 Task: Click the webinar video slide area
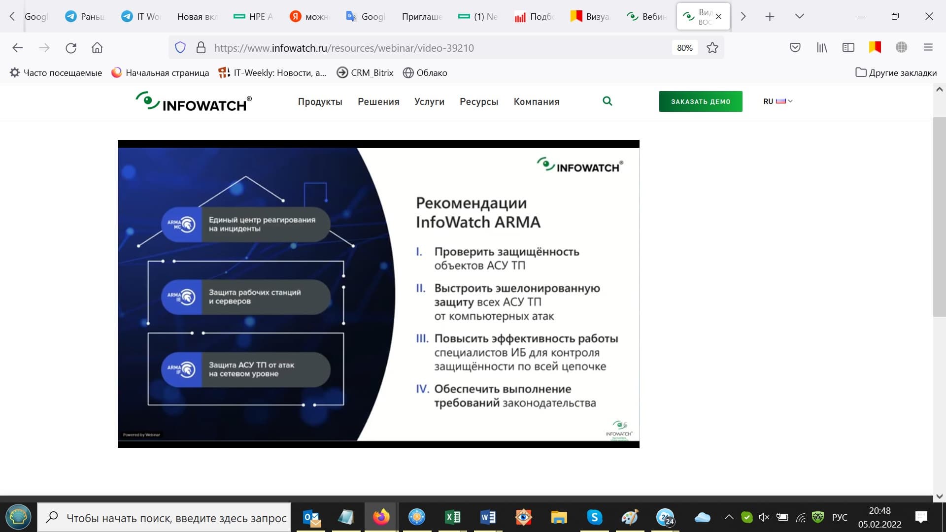coord(378,294)
